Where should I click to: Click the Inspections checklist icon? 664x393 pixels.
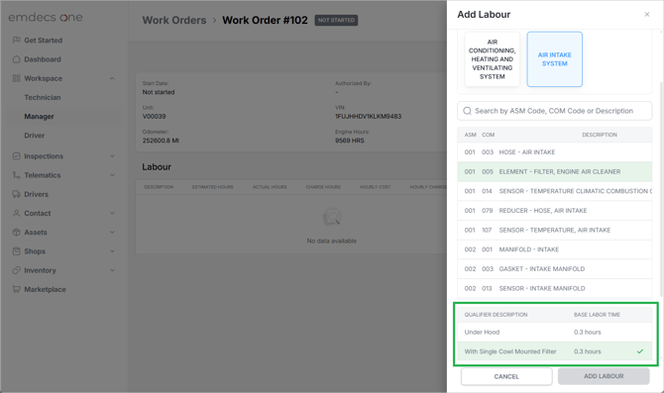point(16,156)
